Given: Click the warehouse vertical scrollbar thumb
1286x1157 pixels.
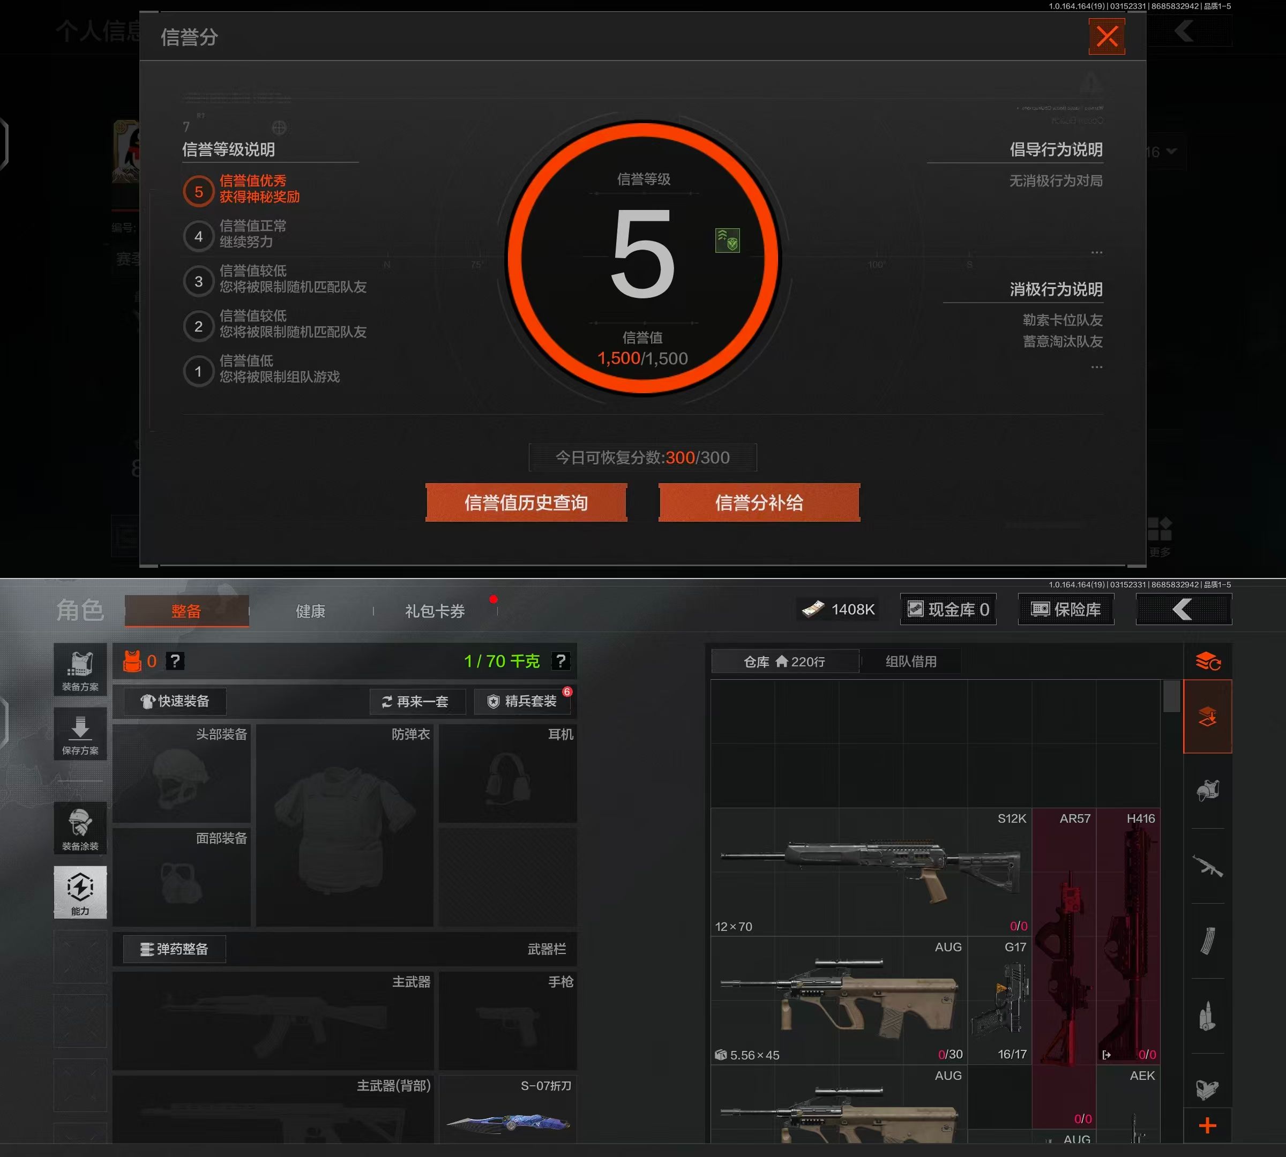Looking at the screenshot, I should point(1171,696).
